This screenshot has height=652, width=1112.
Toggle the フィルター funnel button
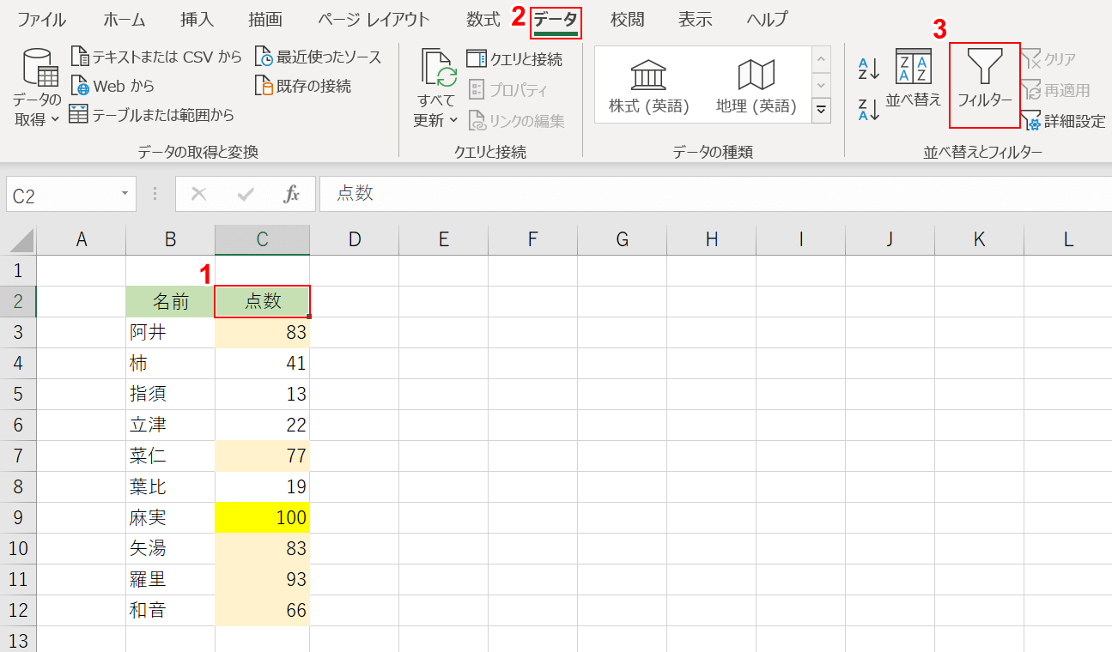coord(985,85)
